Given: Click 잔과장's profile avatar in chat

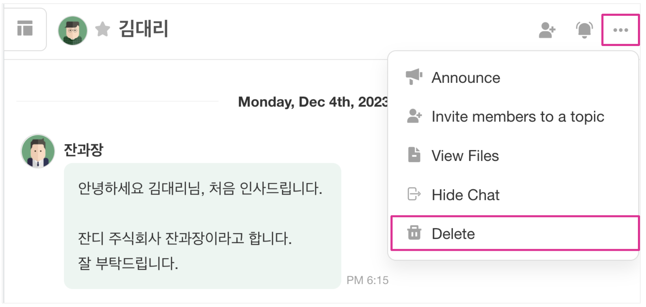Looking at the screenshot, I should (38, 151).
